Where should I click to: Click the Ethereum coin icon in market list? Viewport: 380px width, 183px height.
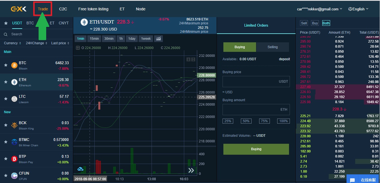[x=14, y=82]
